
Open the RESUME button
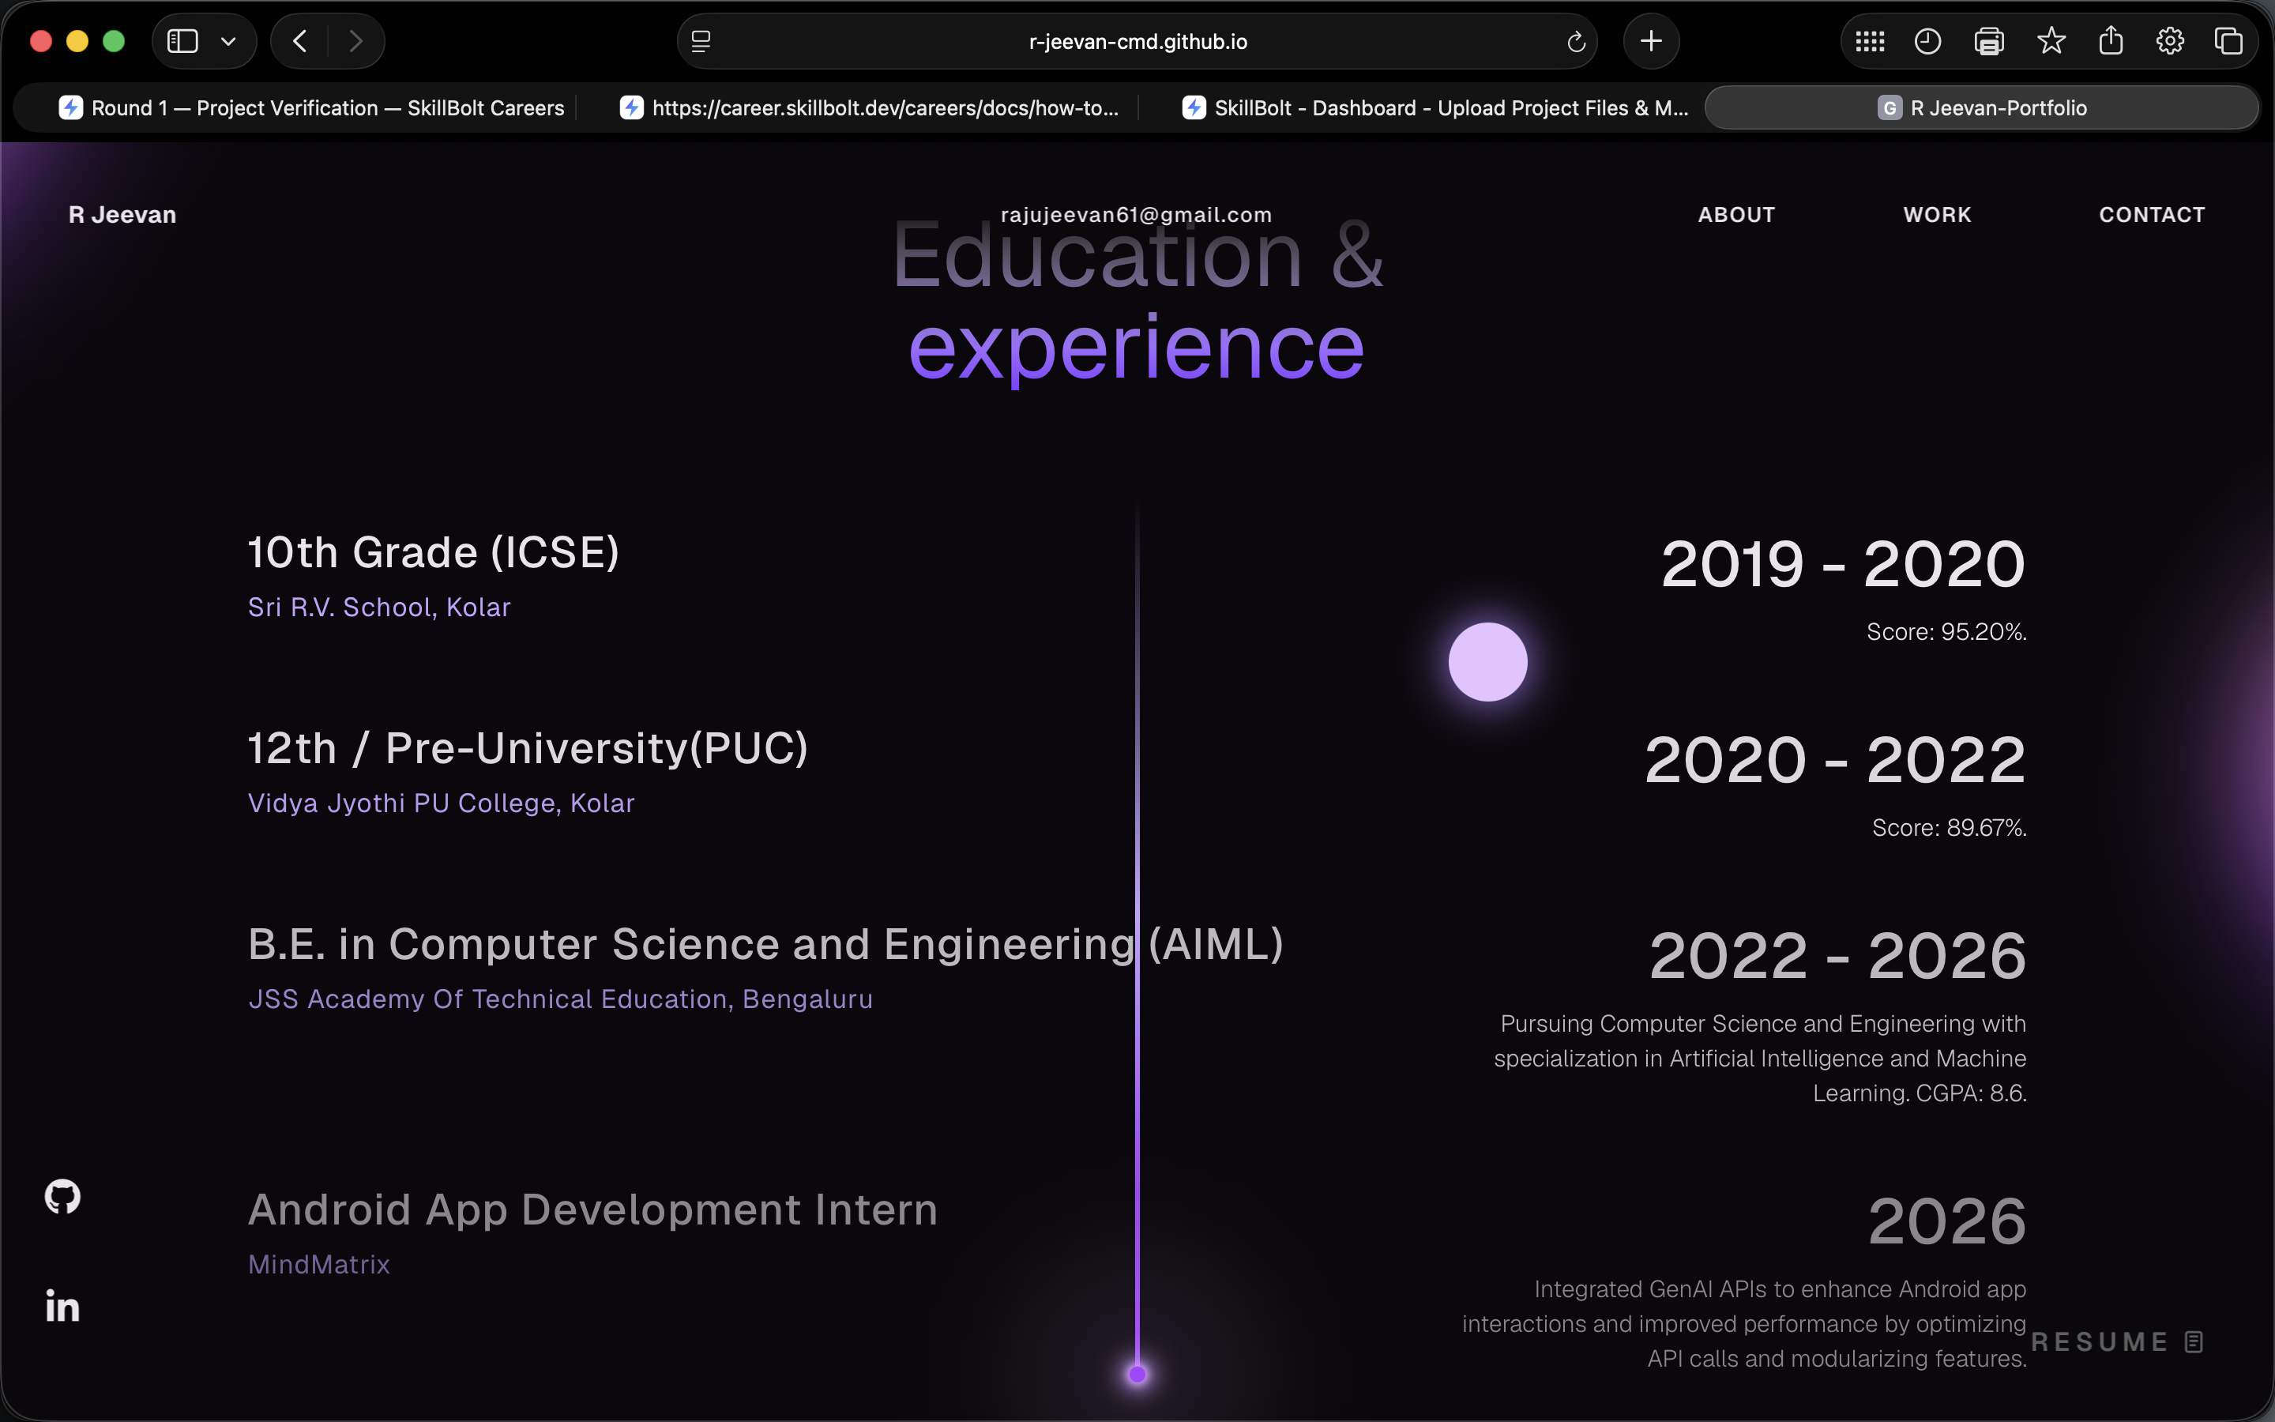click(x=2116, y=1341)
